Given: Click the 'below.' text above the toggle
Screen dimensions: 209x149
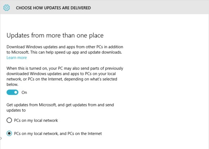Looking at the screenshot, I should 12,85.
